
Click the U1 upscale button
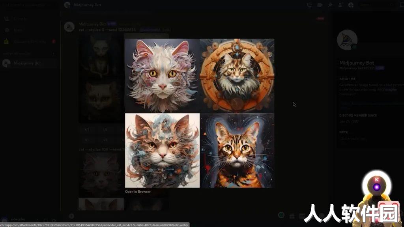tap(87, 130)
